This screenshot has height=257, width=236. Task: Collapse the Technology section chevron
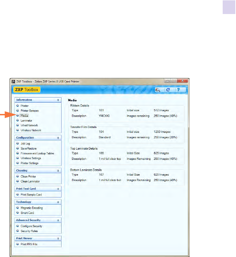(58, 202)
